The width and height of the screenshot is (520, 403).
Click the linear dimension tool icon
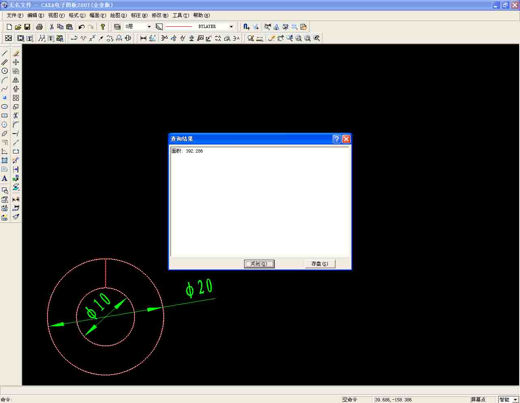143,38
